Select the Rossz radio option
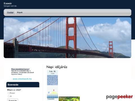Screen dimensions: 135x101 click(x=9, y=93)
